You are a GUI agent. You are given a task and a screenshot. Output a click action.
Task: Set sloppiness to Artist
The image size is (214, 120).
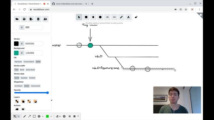pos(27,86)
